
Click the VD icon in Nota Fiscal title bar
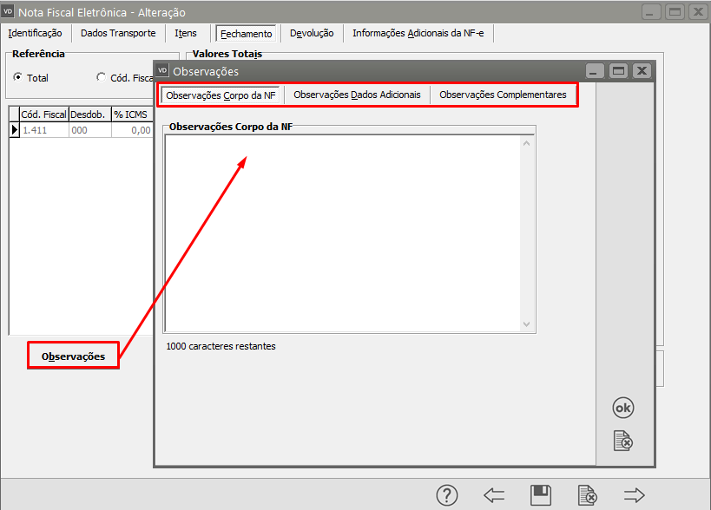tap(8, 11)
